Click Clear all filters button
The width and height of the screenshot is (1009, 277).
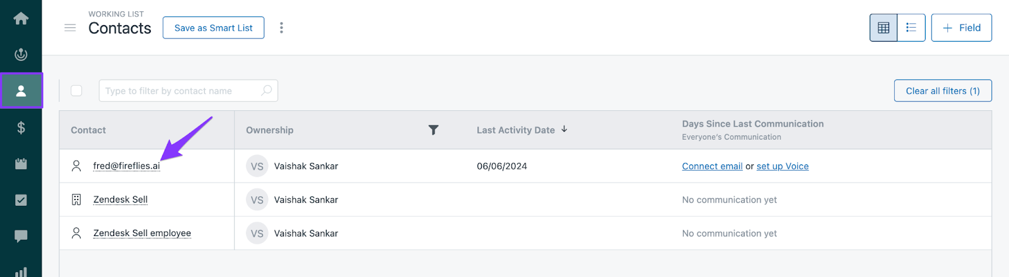pos(942,91)
